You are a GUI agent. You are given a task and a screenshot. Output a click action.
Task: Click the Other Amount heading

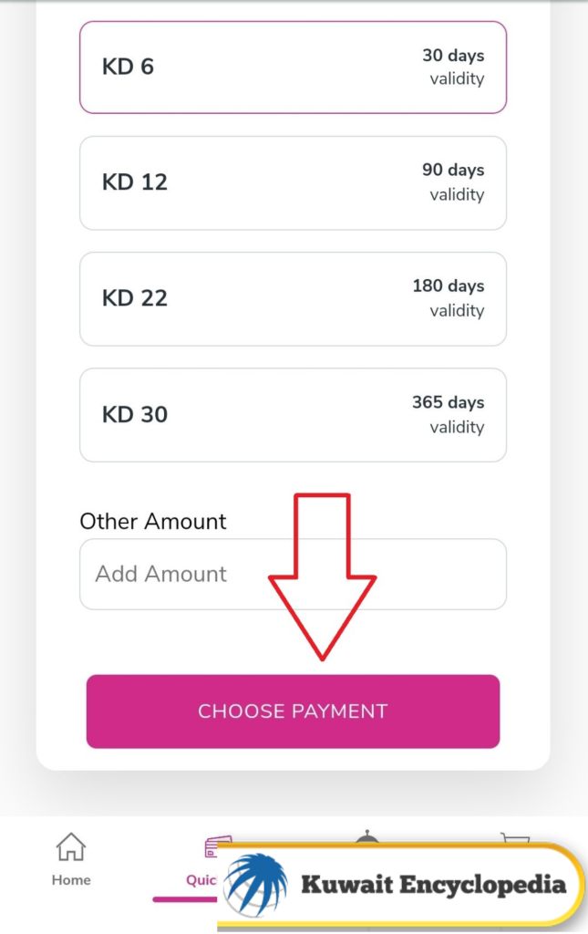click(153, 521)
